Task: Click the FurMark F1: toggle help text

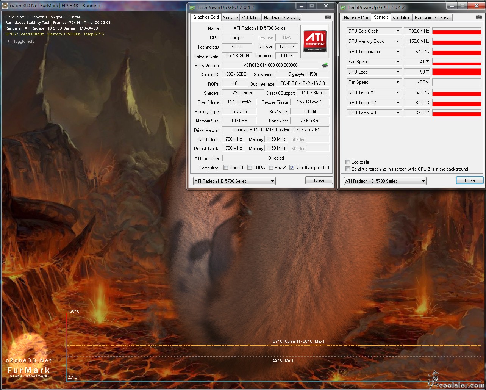Action: tap(20, 42)
